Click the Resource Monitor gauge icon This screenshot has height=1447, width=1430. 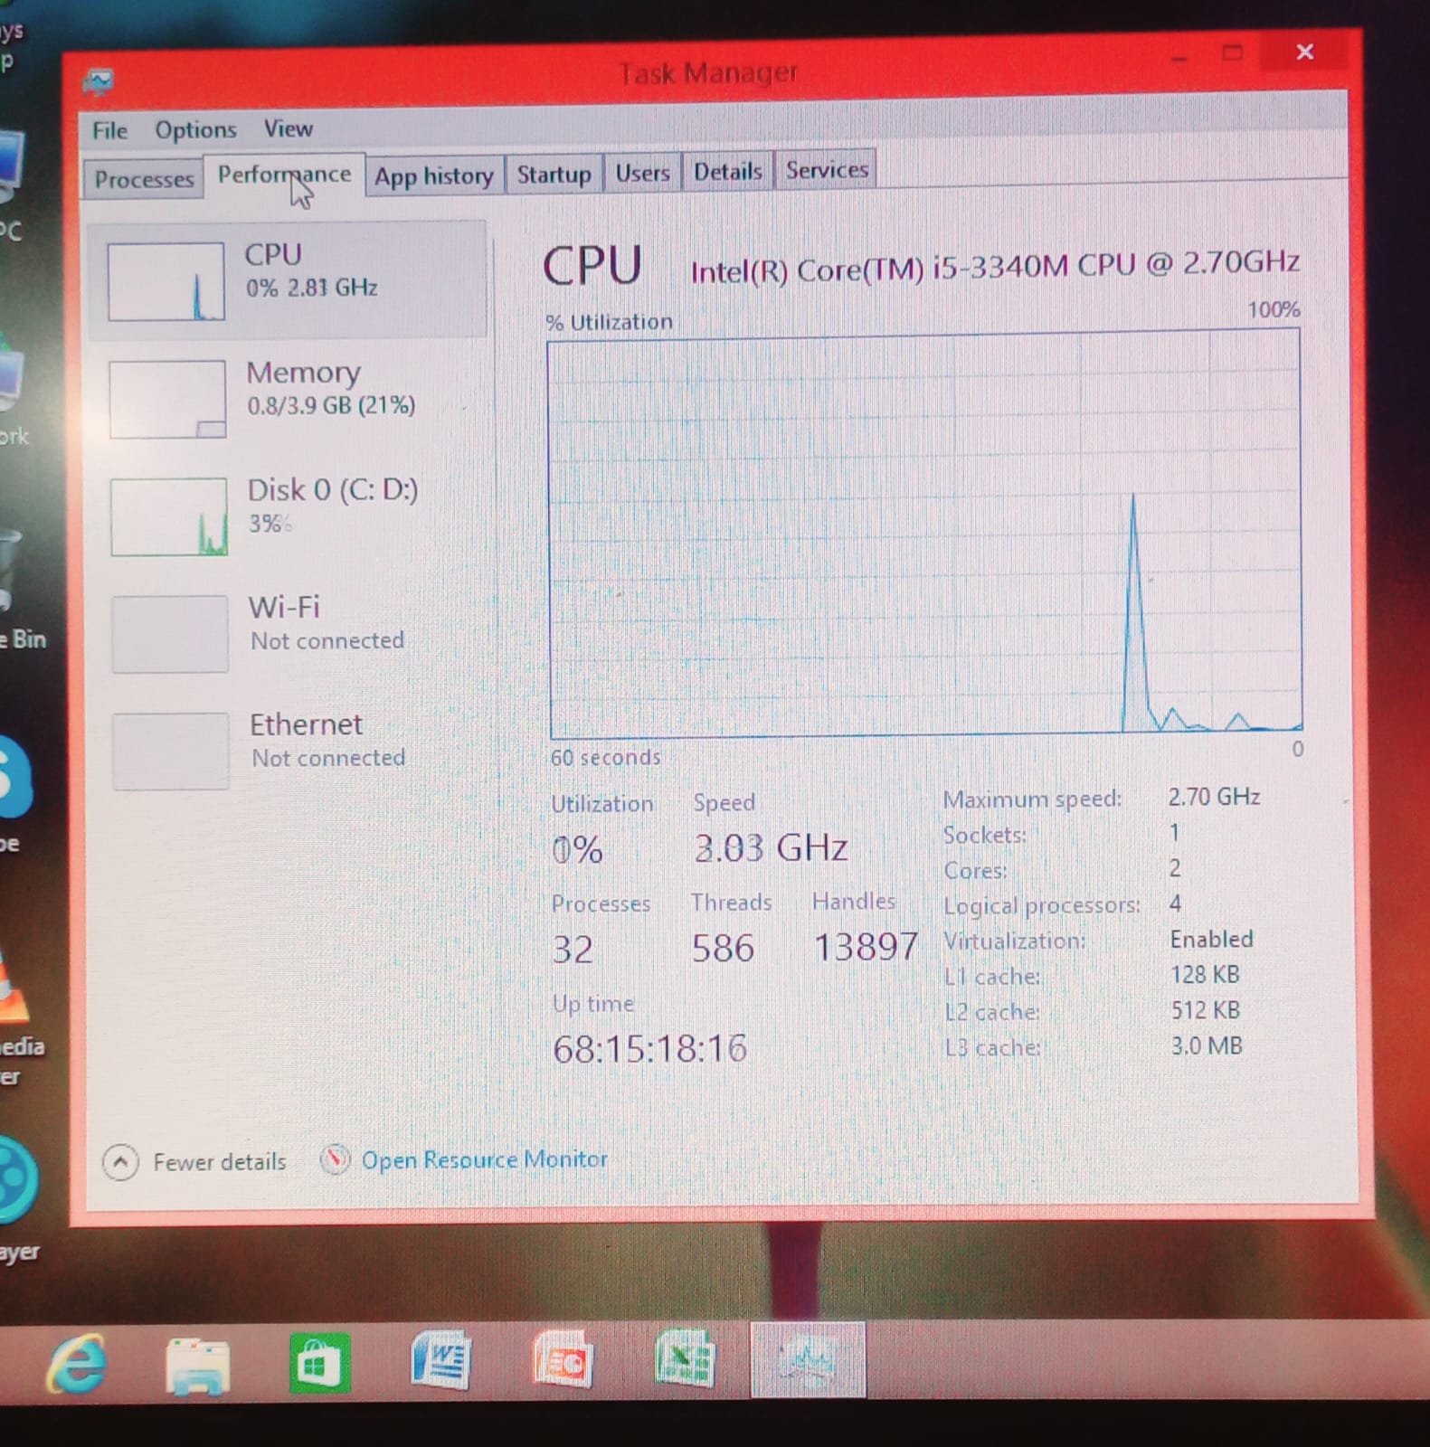[x=336, y=1159]
